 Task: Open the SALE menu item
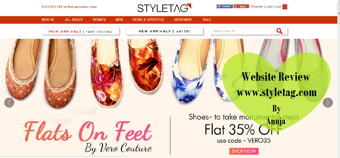pyautogui.click(x=207, y=20)
